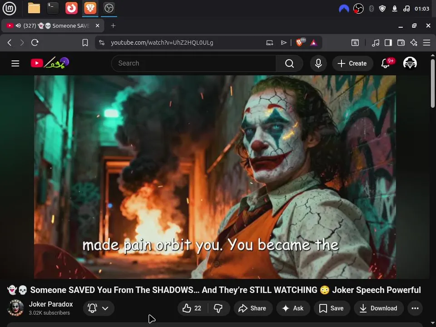The image size is (436, 327).
Task: Open the Terminal from the panel
Action: click(53, 8)
